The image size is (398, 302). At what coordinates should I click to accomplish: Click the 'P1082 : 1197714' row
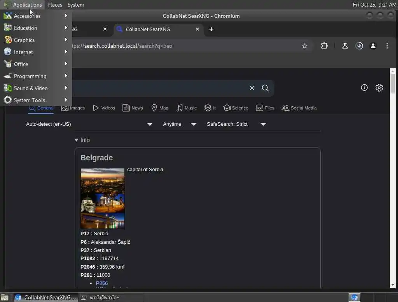(x=99, y=258)
